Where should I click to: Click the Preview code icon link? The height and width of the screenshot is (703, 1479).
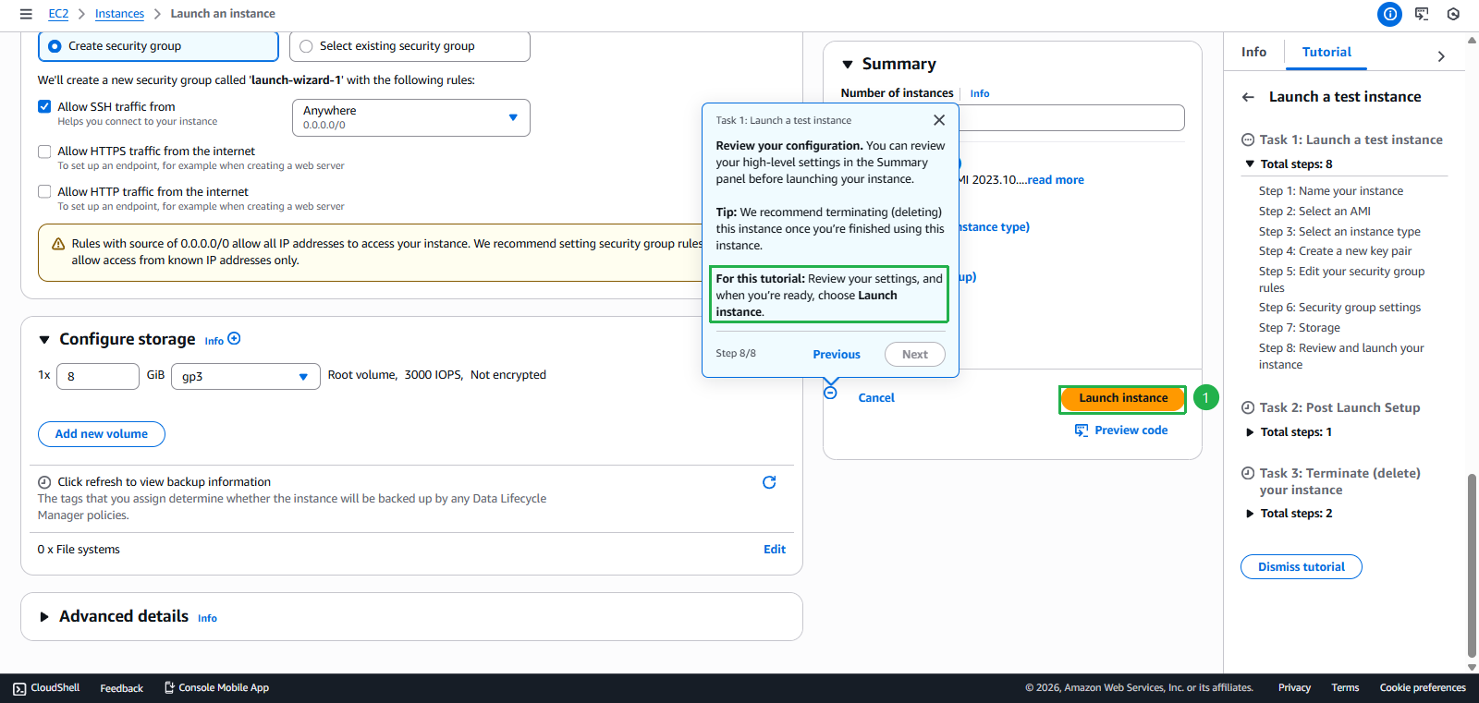click(x=1082, y=430)
